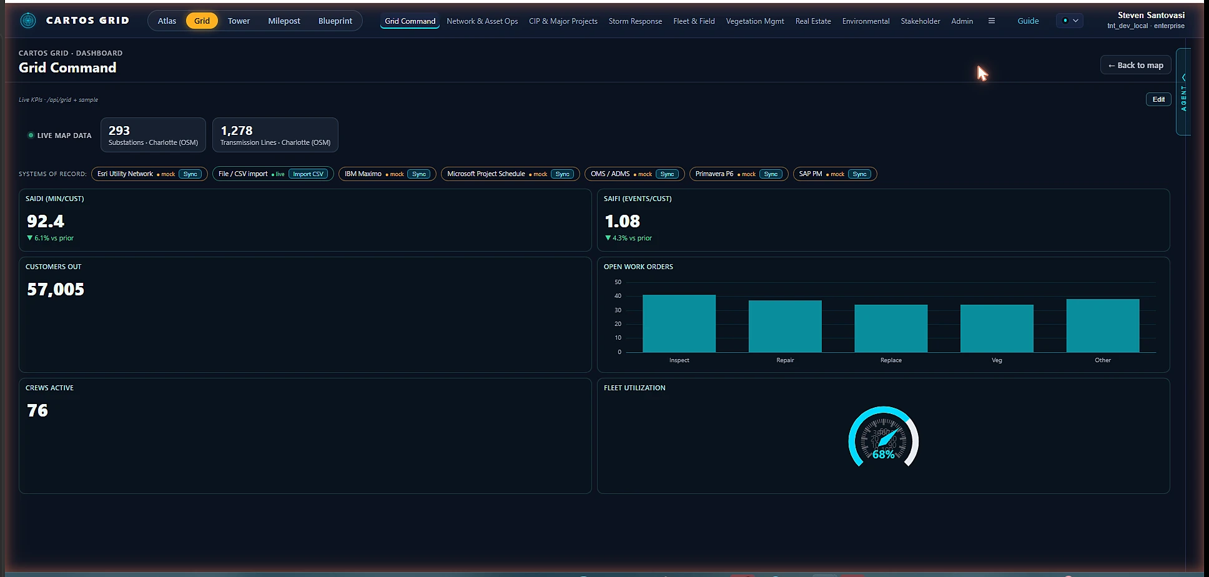Switch to the Atlas module
The height and width of the screenshot is (577, 1209).
(167, 21)
